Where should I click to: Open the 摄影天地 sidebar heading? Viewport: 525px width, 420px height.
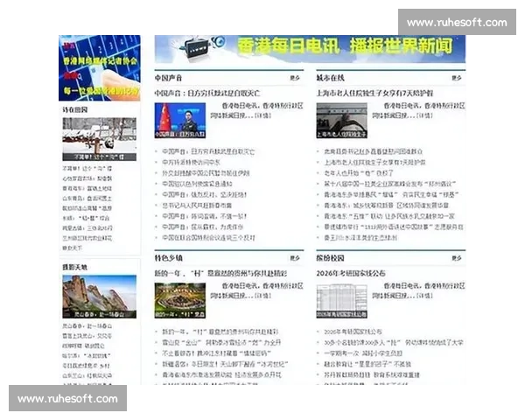(74, 267)
